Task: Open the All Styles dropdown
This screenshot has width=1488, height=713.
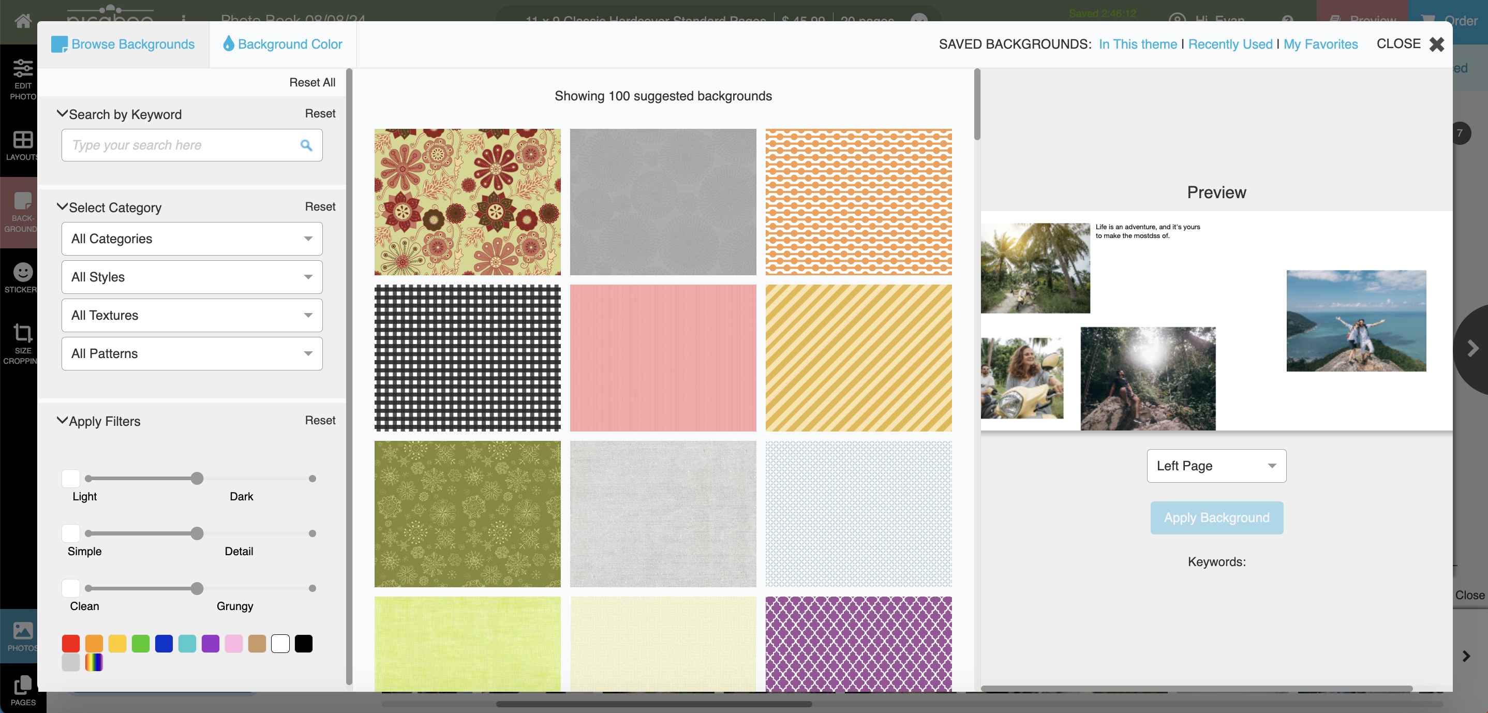Action: (192, 277)
